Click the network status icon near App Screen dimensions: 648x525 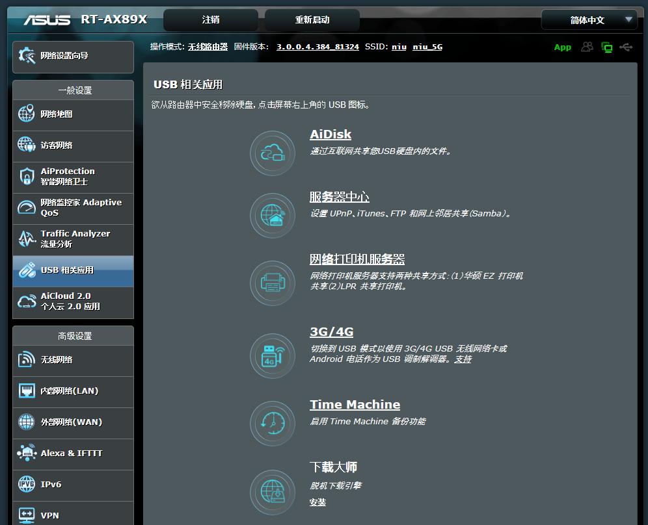coord(607,47)
